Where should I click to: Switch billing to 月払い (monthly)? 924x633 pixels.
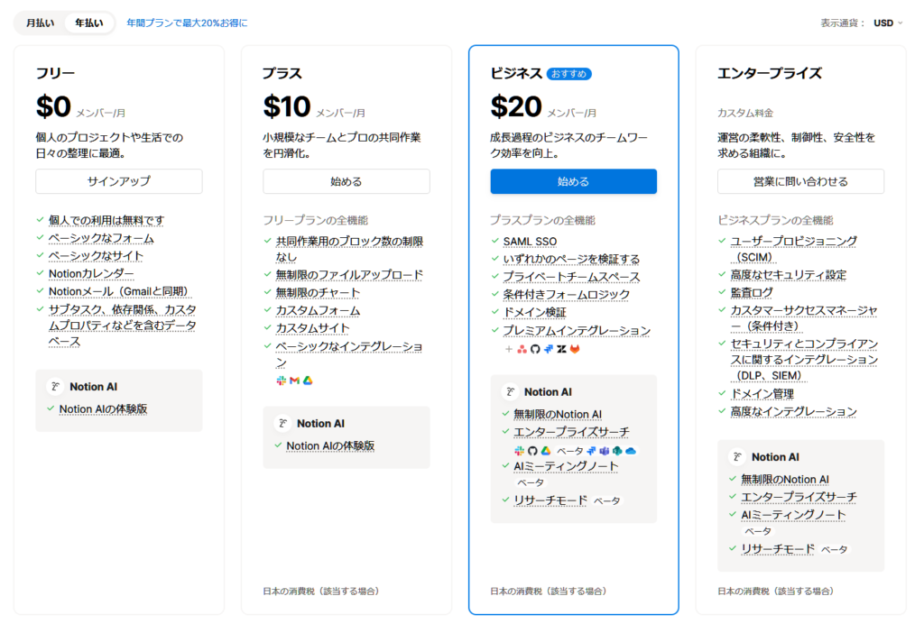pyautogui.click(x=40, y=23)
